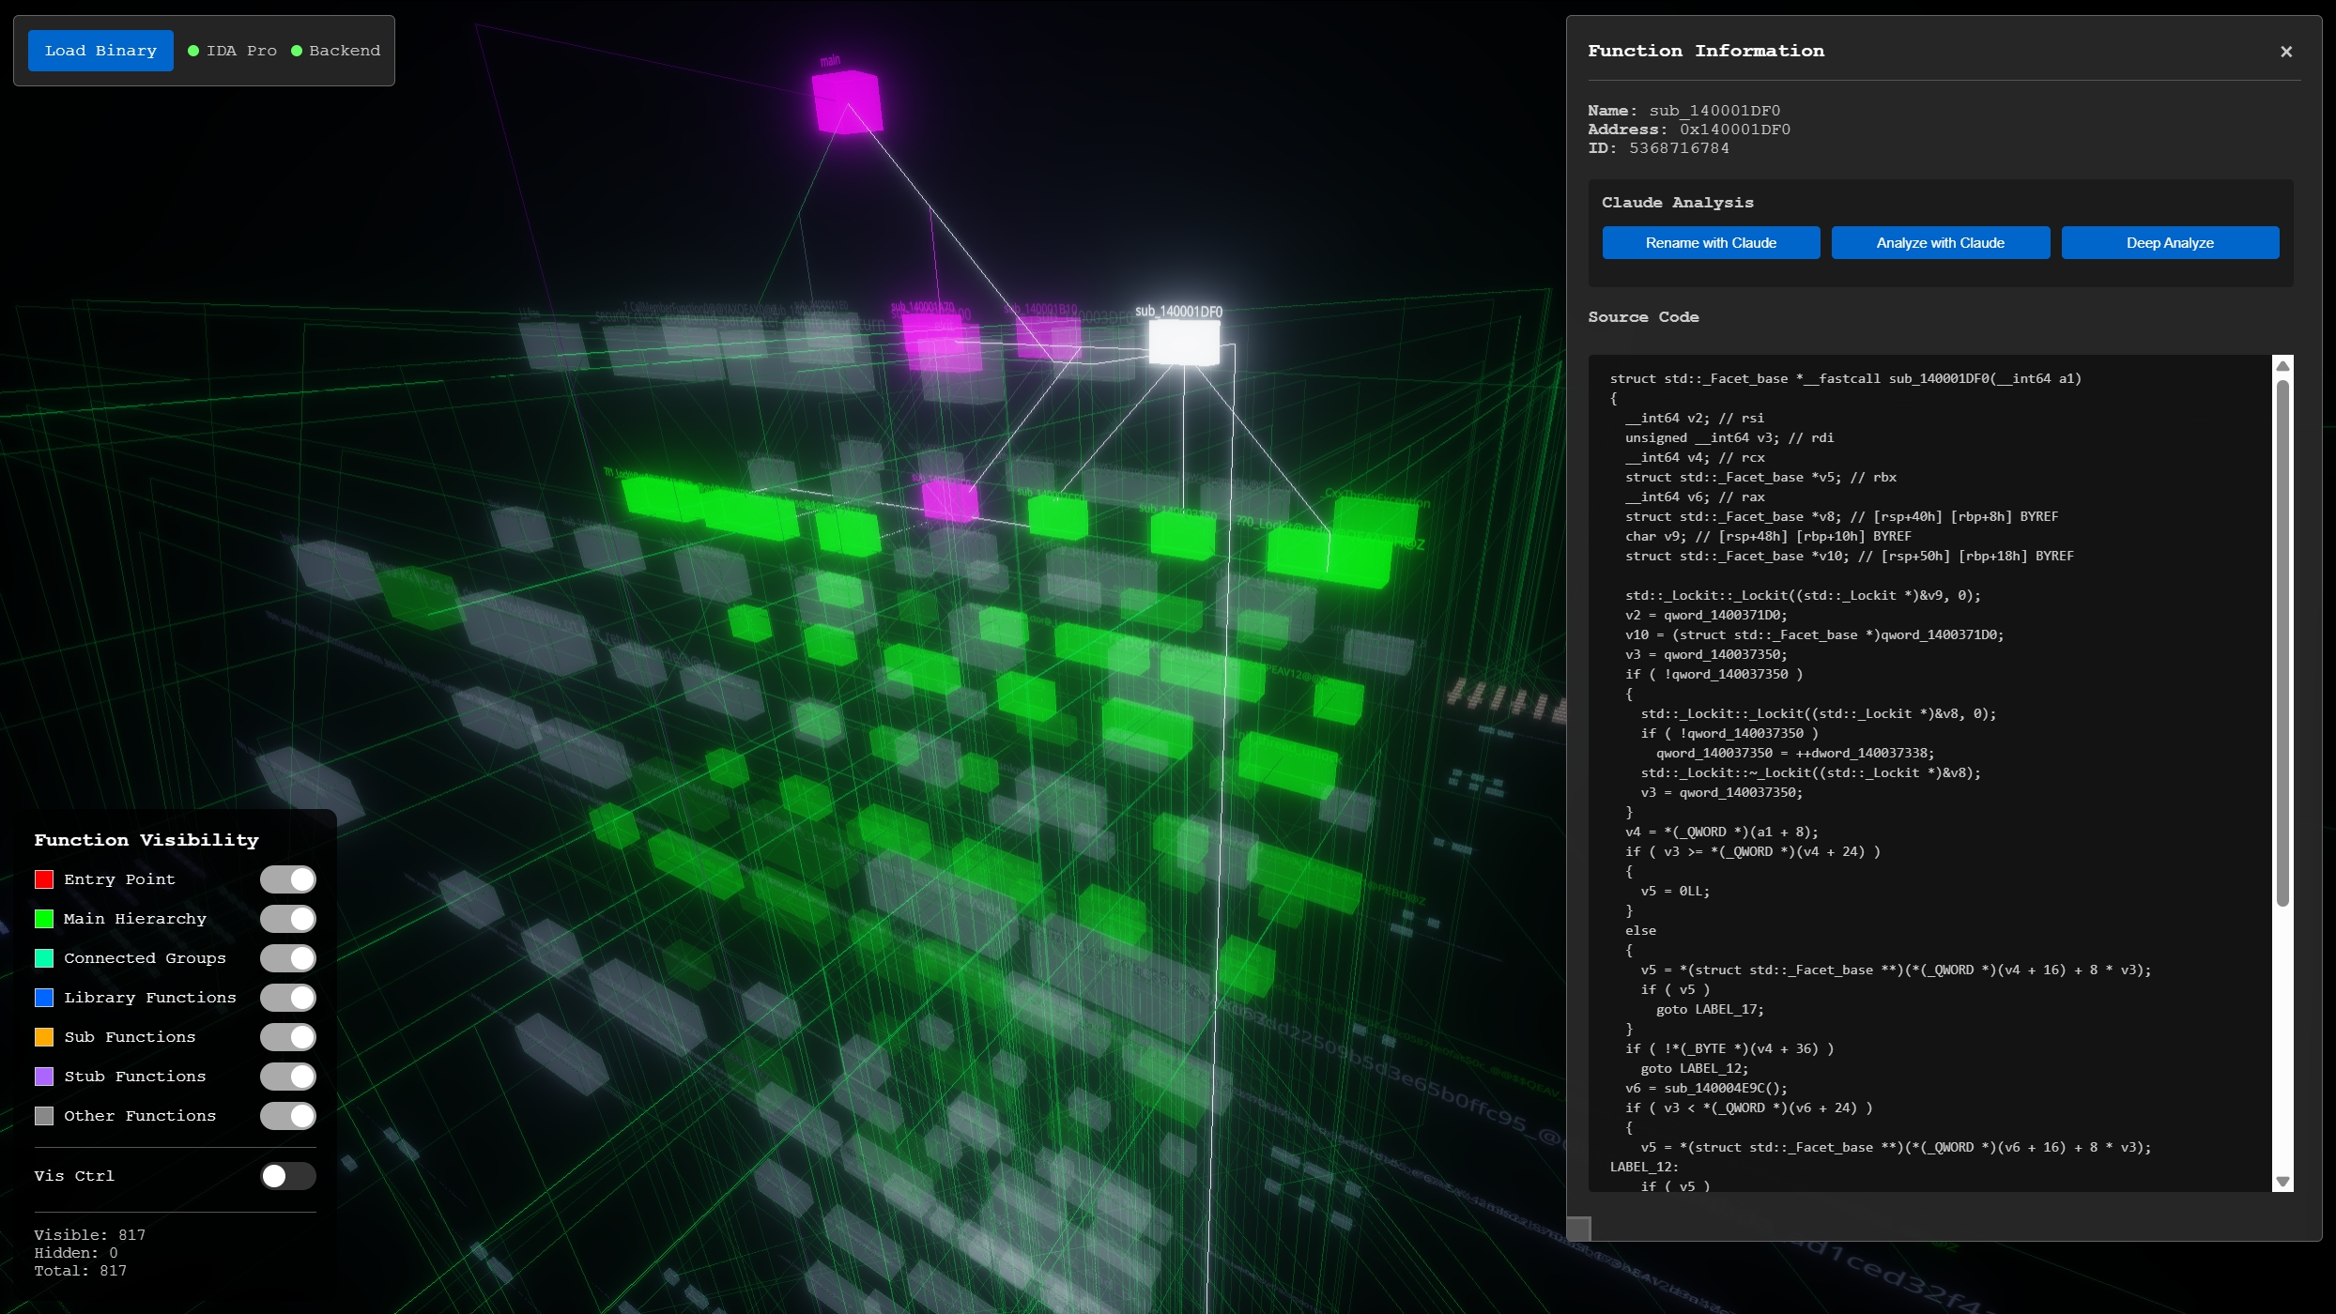Click the green IDA Pro status indicator
The image size is (2336, 1314).
(193, 51)
